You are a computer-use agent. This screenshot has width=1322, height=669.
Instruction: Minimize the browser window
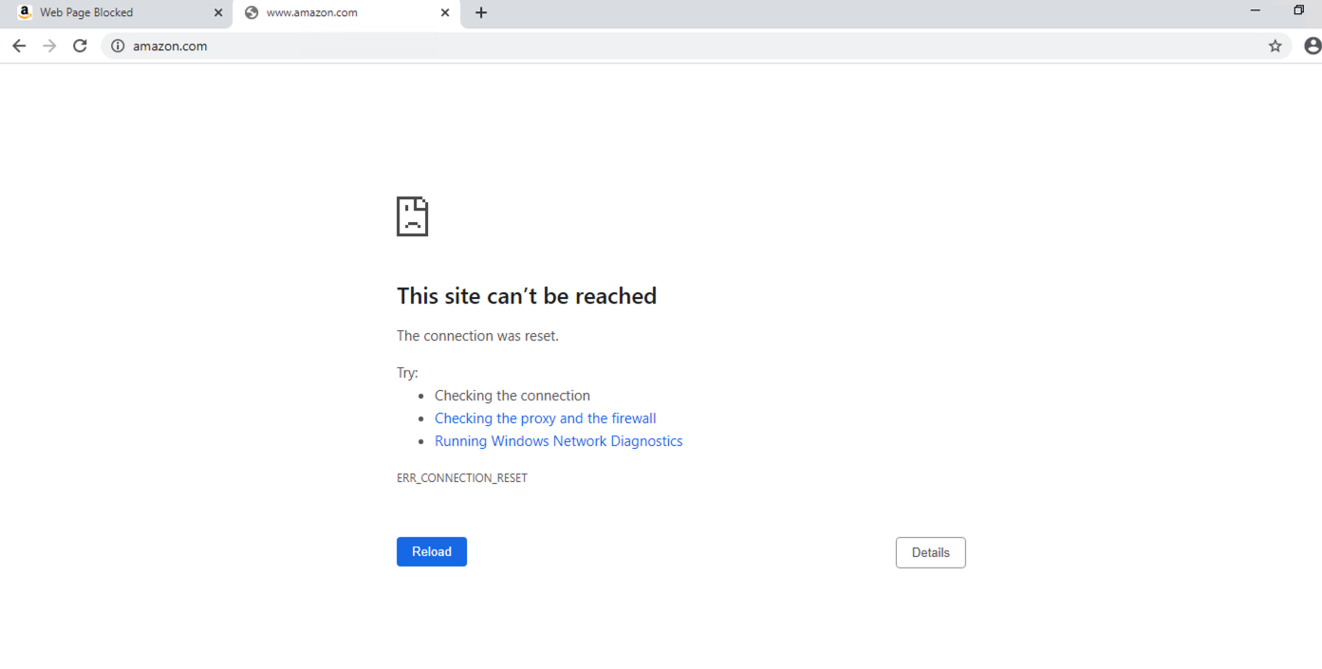1256,10
